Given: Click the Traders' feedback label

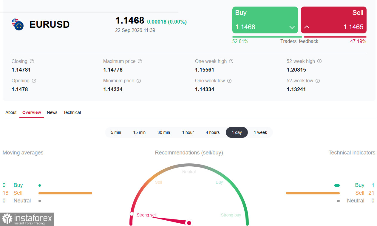Looking at the screenshot, I should 299,41.
